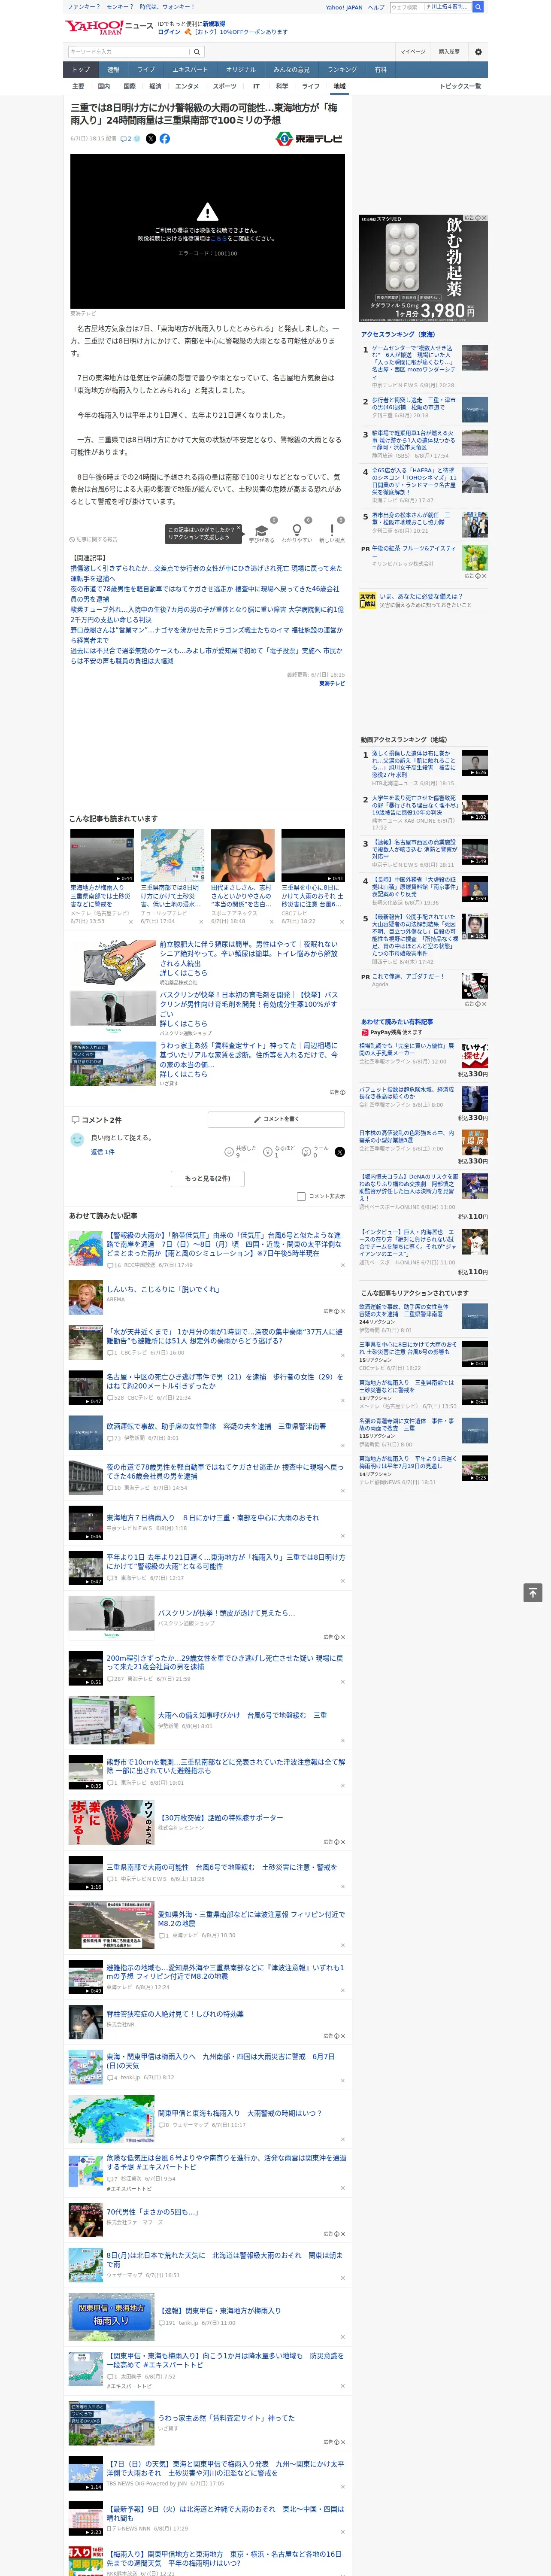Open the 返信 1件 replies link
The image size is (551, 2576).
[x=102, y=1152]
